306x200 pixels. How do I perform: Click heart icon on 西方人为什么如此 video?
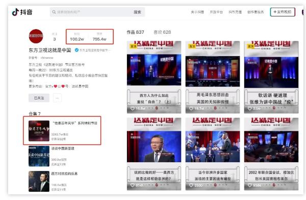click(133, 108)
